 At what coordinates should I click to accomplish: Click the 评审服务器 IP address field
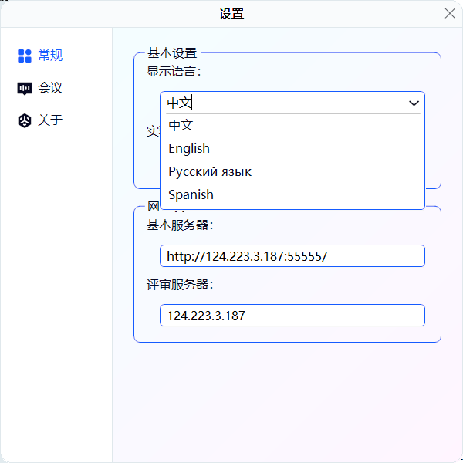pyautogui.click(x=292, y=315)
